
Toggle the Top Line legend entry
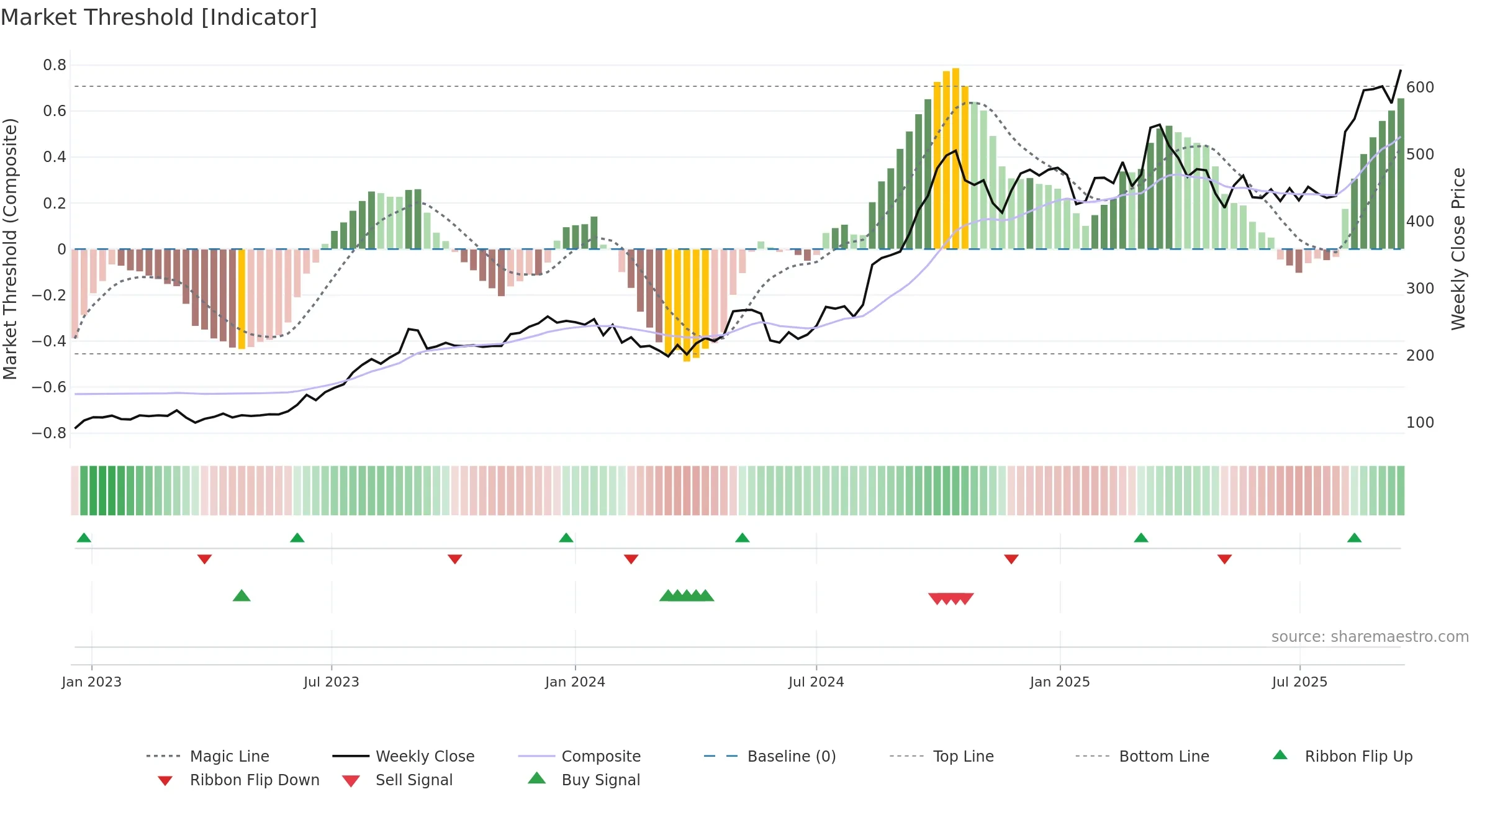click(x=941, y=756)
